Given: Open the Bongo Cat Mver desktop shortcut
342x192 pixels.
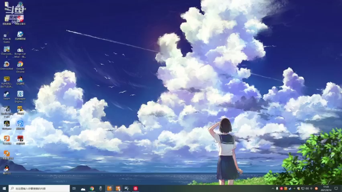Looking at the screenshot, I should click(x=20, y=52).
